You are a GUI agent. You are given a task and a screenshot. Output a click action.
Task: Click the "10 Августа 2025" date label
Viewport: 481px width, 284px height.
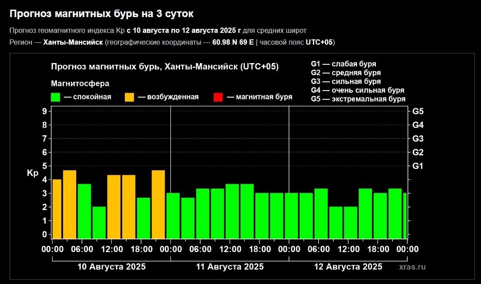pyautogui.click(x=111, y=267)
